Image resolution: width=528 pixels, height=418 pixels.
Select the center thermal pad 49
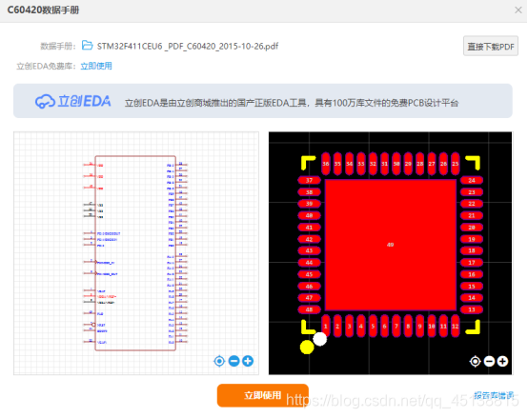pos(391,245)
